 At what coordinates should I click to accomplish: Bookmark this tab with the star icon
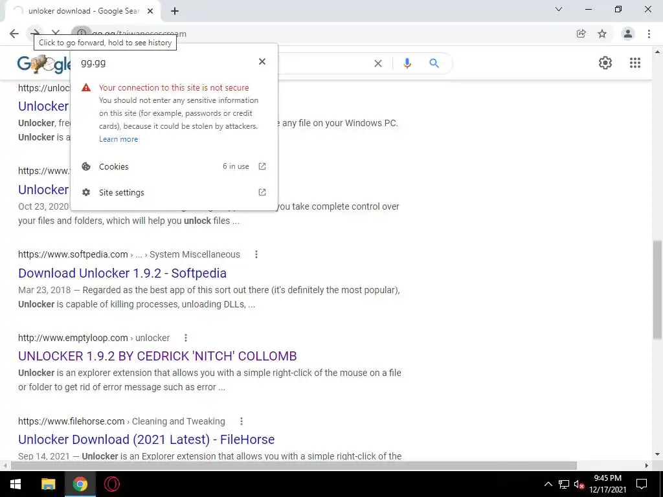pyautogui.click(x=602, y=34)
